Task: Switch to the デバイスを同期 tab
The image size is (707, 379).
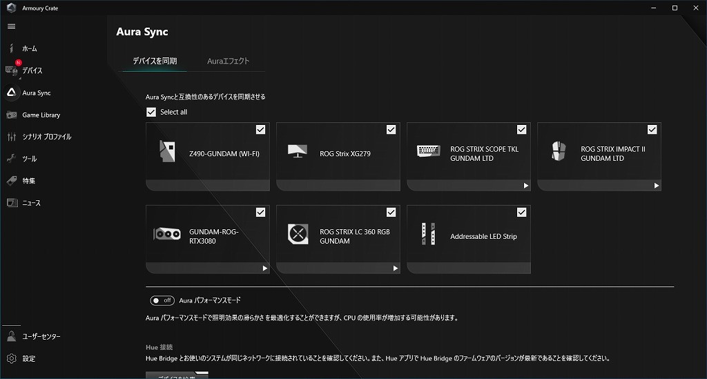Action: point(155,61)
